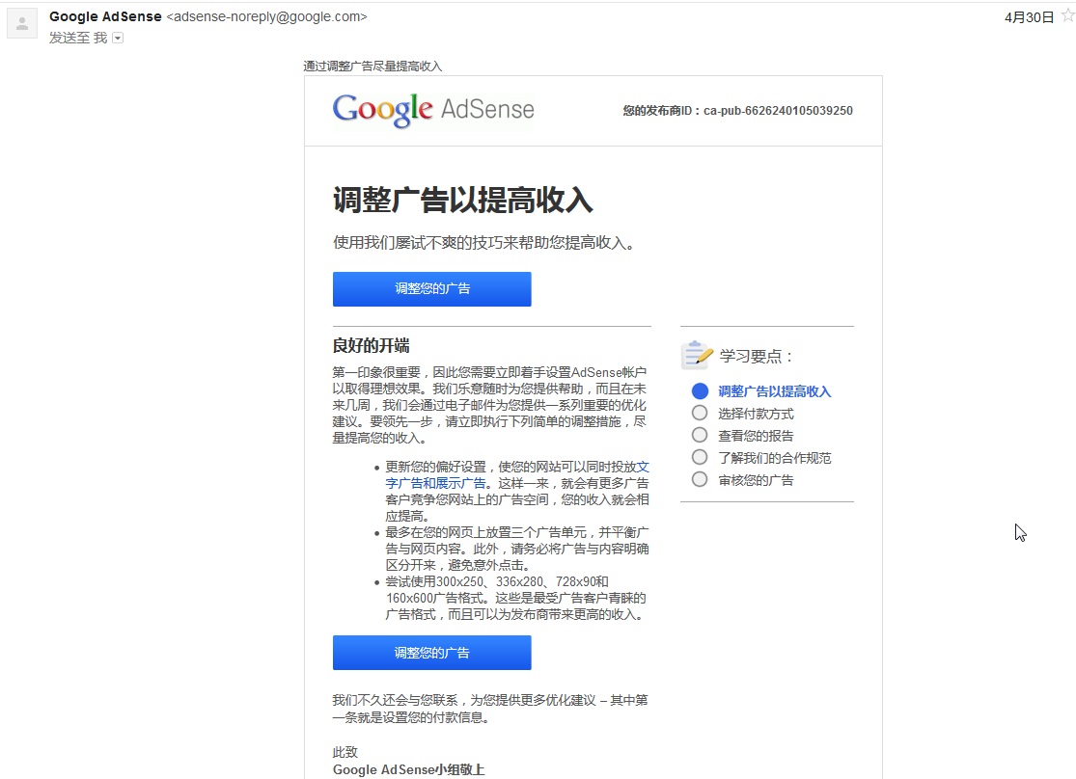Select the 了解我们的合作规范 radio circle
This screenshot has width=1076, height=779.
[x=700, y=457]
